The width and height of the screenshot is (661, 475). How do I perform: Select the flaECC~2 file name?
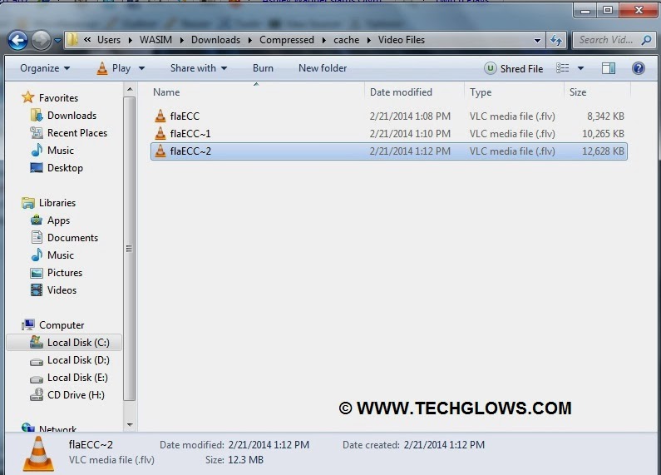click(190, 151)
